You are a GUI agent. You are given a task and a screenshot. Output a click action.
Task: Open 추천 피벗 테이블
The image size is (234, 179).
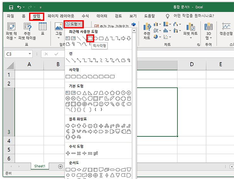[27, 31]
